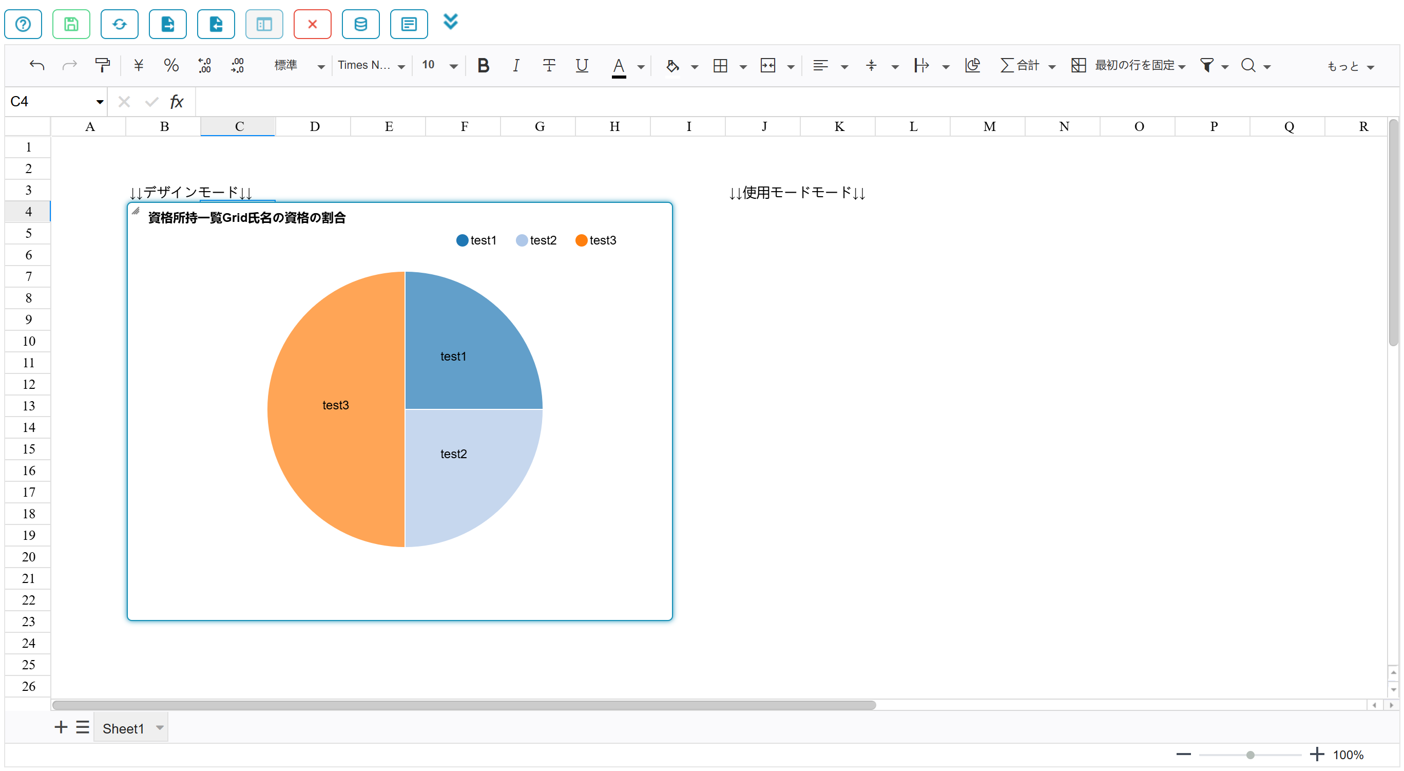Click the import file icon button
The width and height of the screenshot is (1404, 771).
[216, 24]
